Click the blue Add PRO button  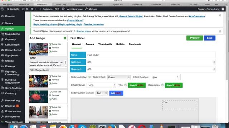point(116,93)
